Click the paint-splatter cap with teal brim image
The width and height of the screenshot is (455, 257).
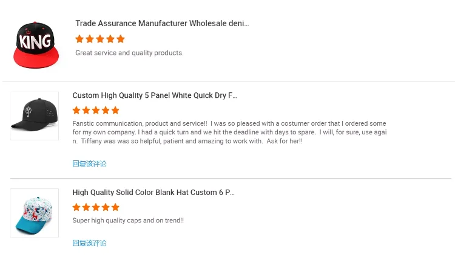tap(35, 213)
